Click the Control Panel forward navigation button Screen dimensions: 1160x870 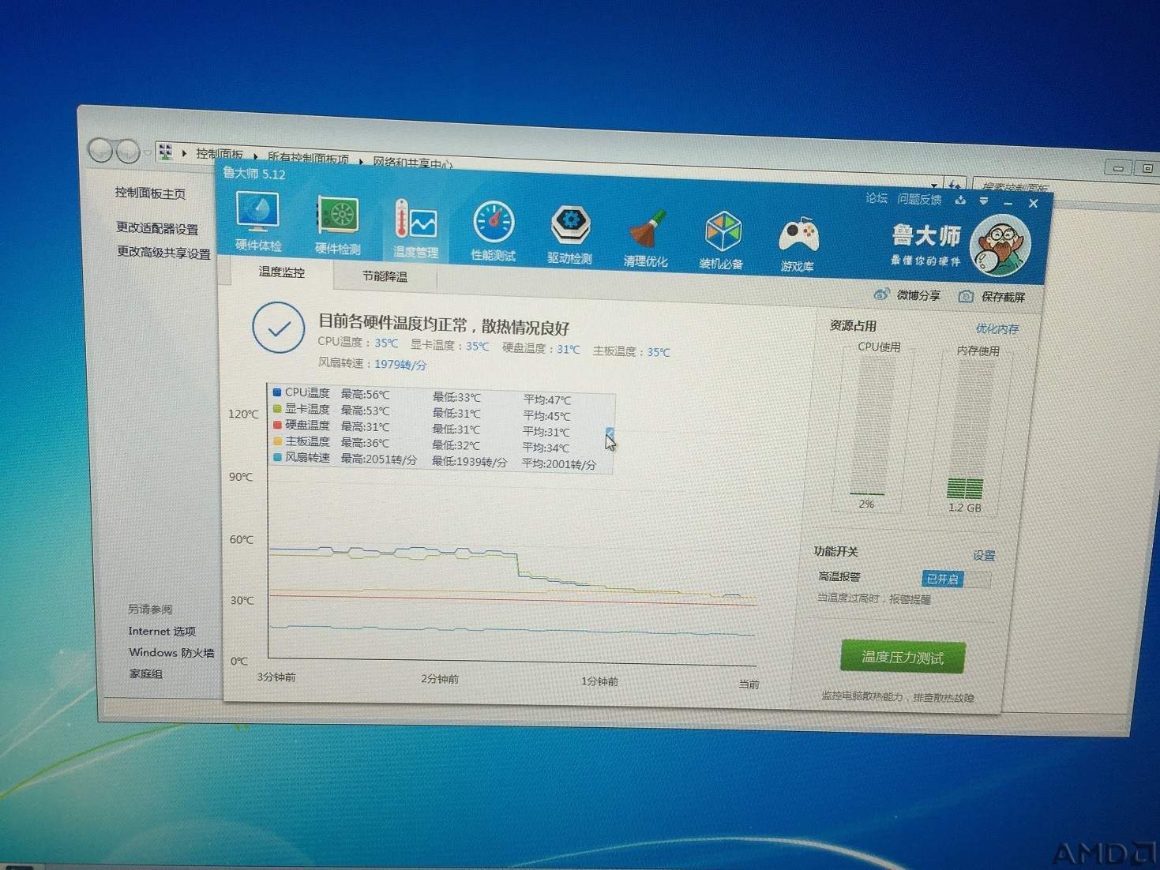point(128,151)
